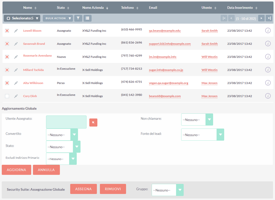
Task: Jump to the last page arrow
Action: click(x=269, y=18)
